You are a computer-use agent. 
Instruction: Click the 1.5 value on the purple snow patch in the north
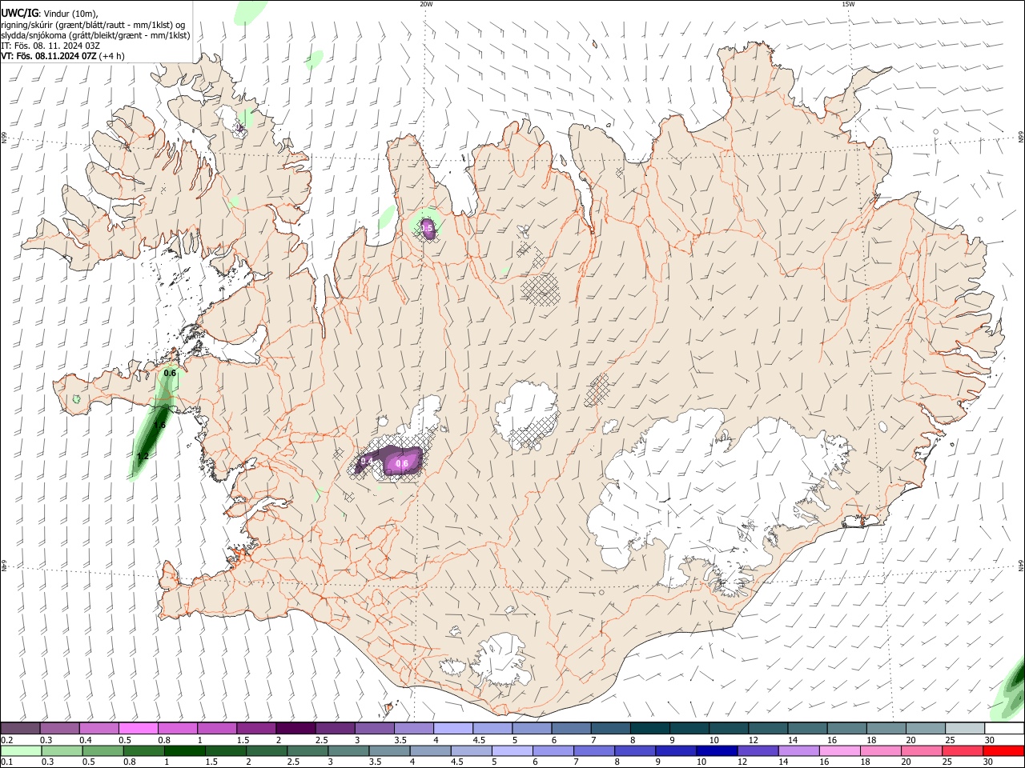[x=428, y=228]
